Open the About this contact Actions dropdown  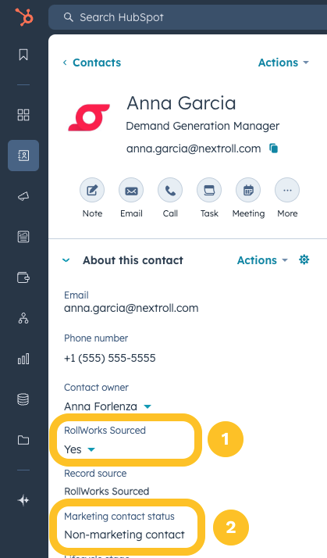point(262,260)
